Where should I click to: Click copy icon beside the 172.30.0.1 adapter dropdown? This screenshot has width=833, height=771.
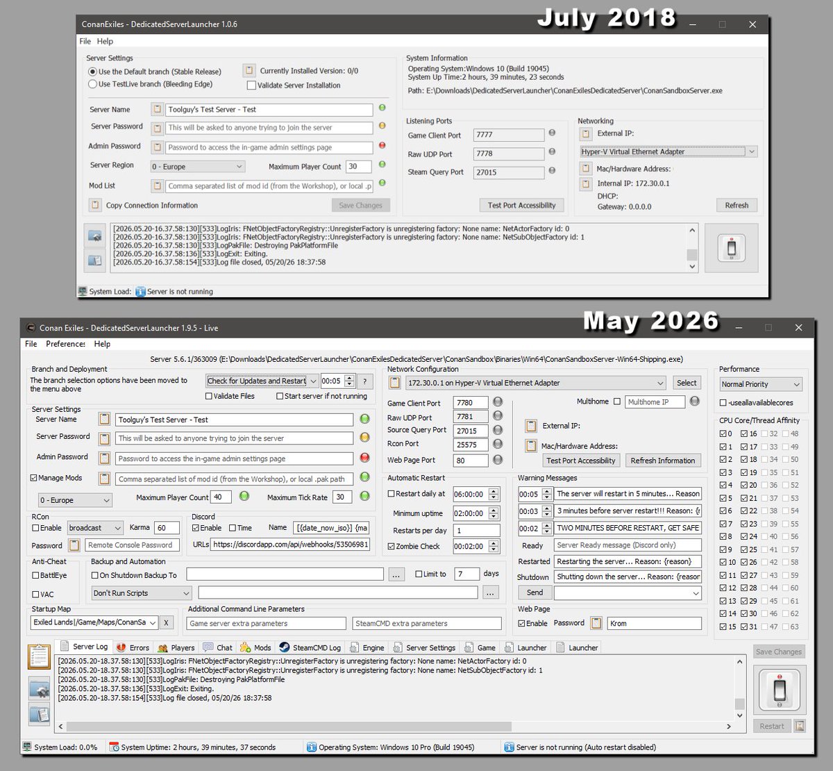tap(394, 383)
